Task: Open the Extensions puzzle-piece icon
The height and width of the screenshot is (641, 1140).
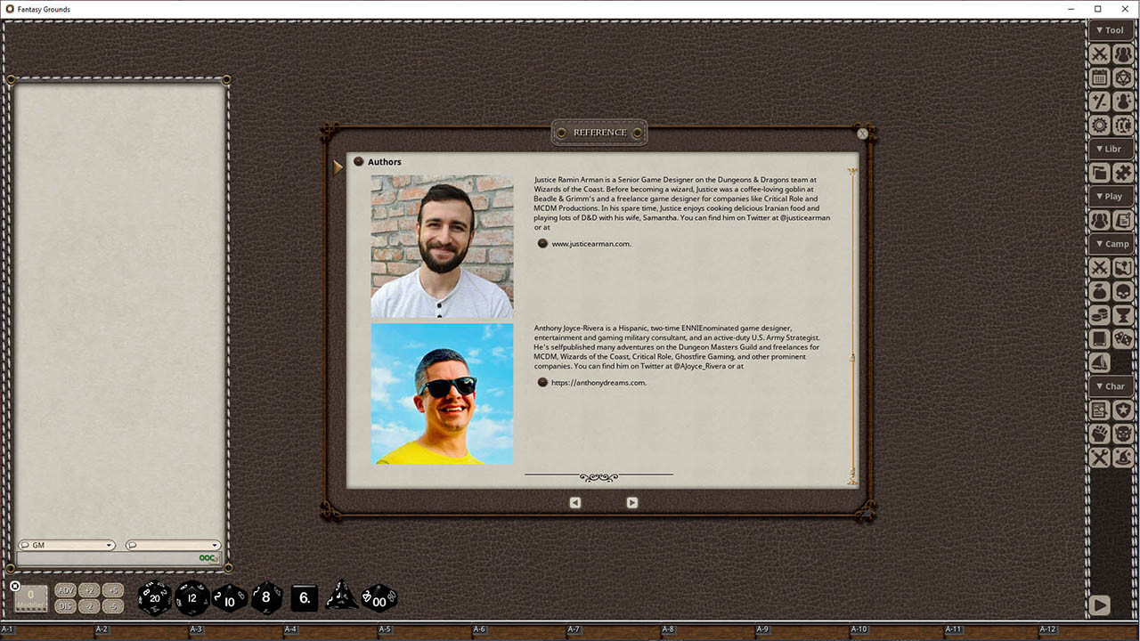Action: [x=1124, y=172]
